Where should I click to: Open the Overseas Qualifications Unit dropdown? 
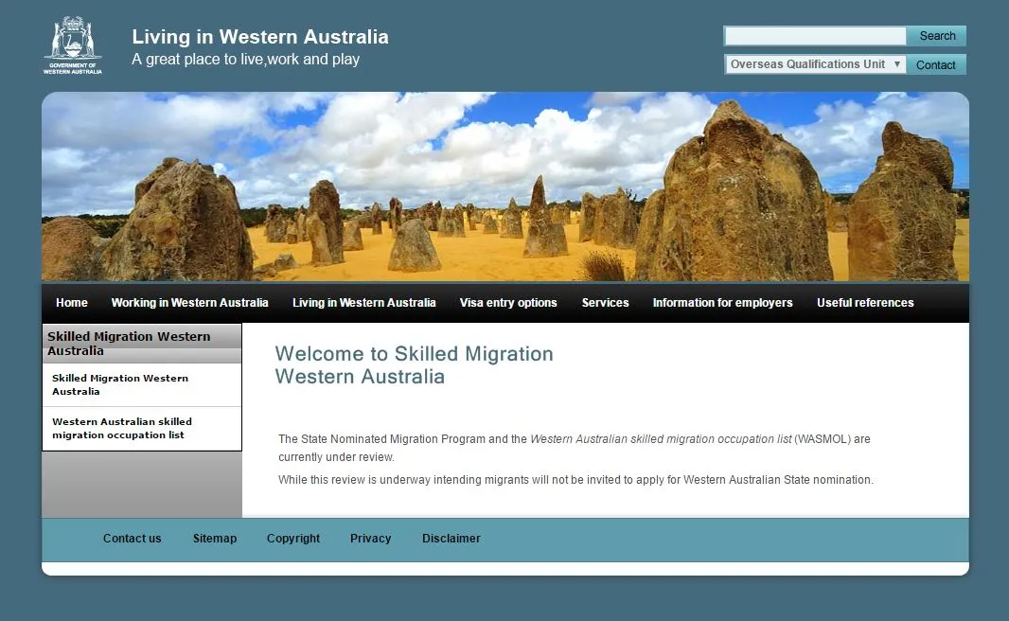click(x=815, y=64)
